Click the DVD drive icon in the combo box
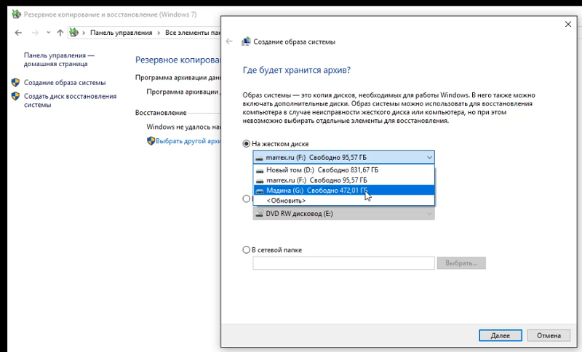582x352 pixels. click(x=260, y=214)
